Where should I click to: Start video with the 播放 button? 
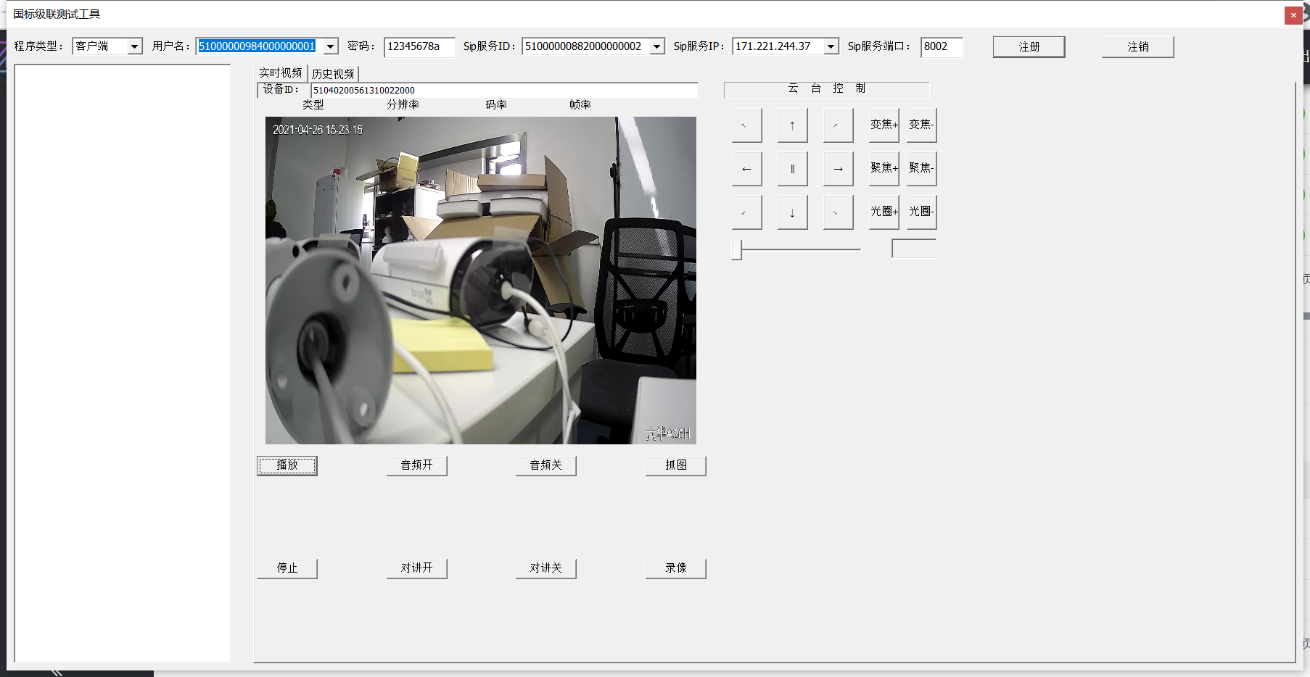287,465
